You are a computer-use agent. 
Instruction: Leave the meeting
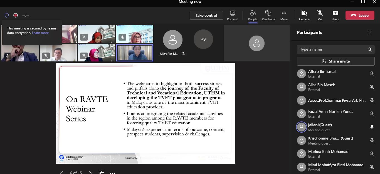point(360,15)
